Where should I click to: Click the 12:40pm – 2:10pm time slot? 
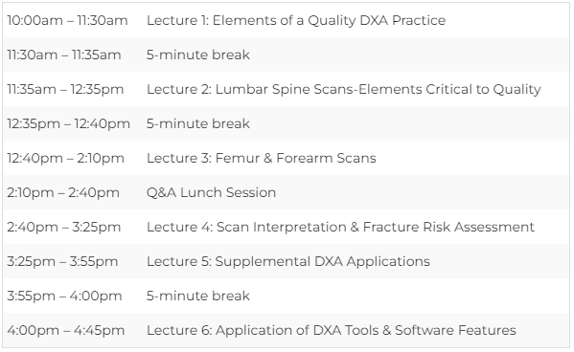point(65,158)
